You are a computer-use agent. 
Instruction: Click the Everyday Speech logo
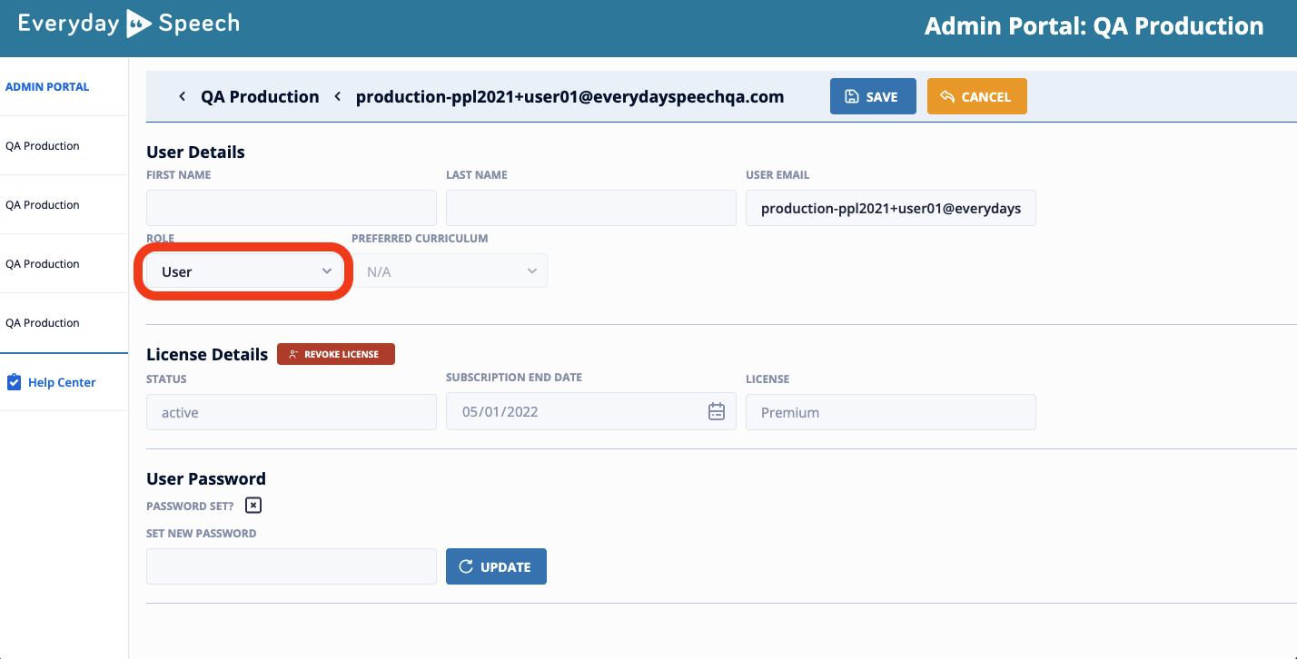[x=129, y=24]
